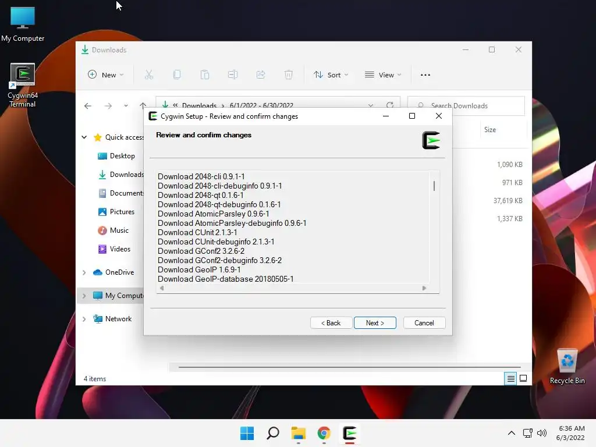The width and height of the screenshot is (596, 447).
Task: Select Pictures in the navigation pane
Action: (x=116, y=212)
